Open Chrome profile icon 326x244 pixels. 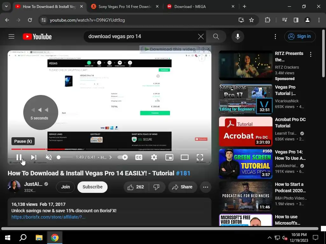(x=308, y=20)
